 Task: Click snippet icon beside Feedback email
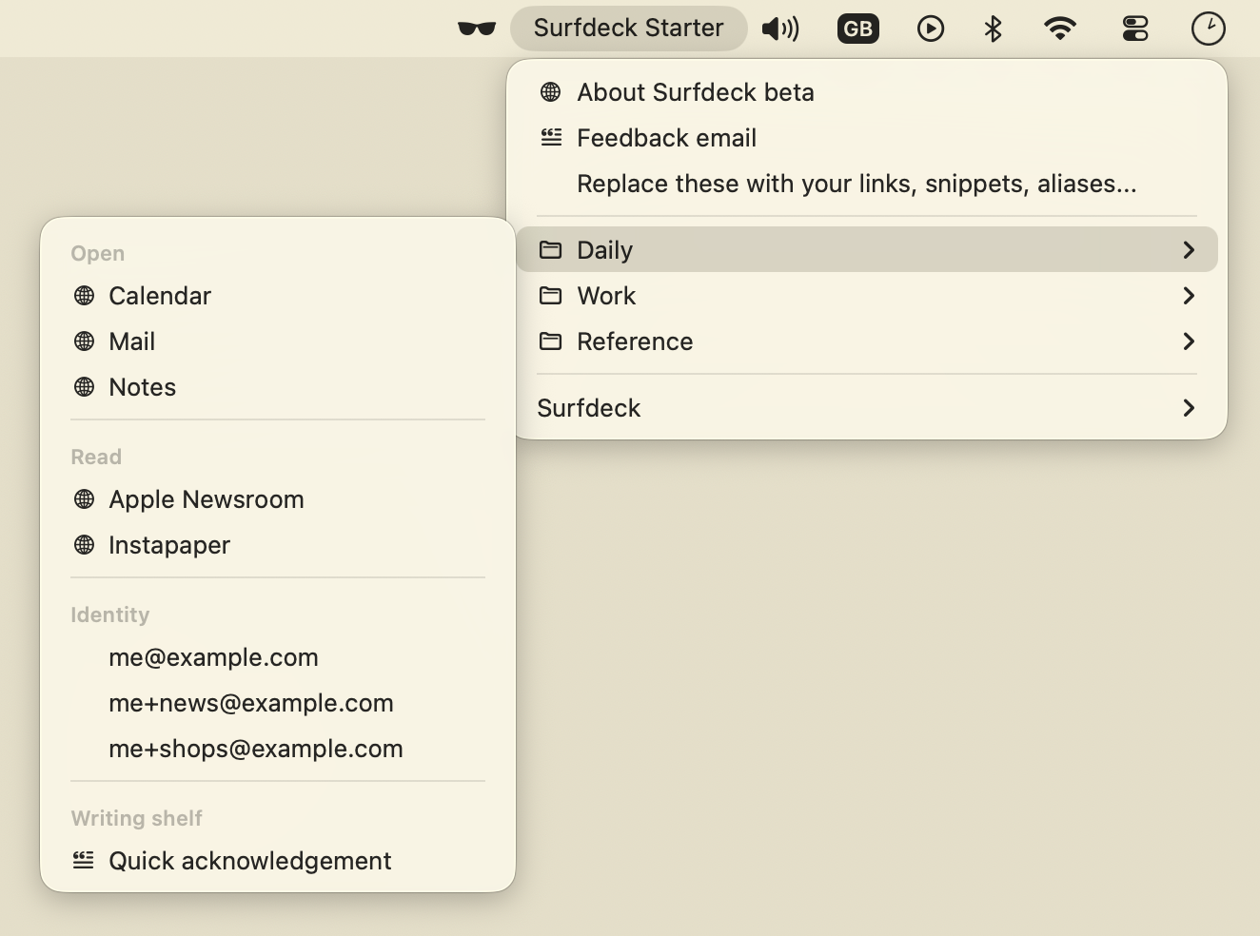[551, 138]
